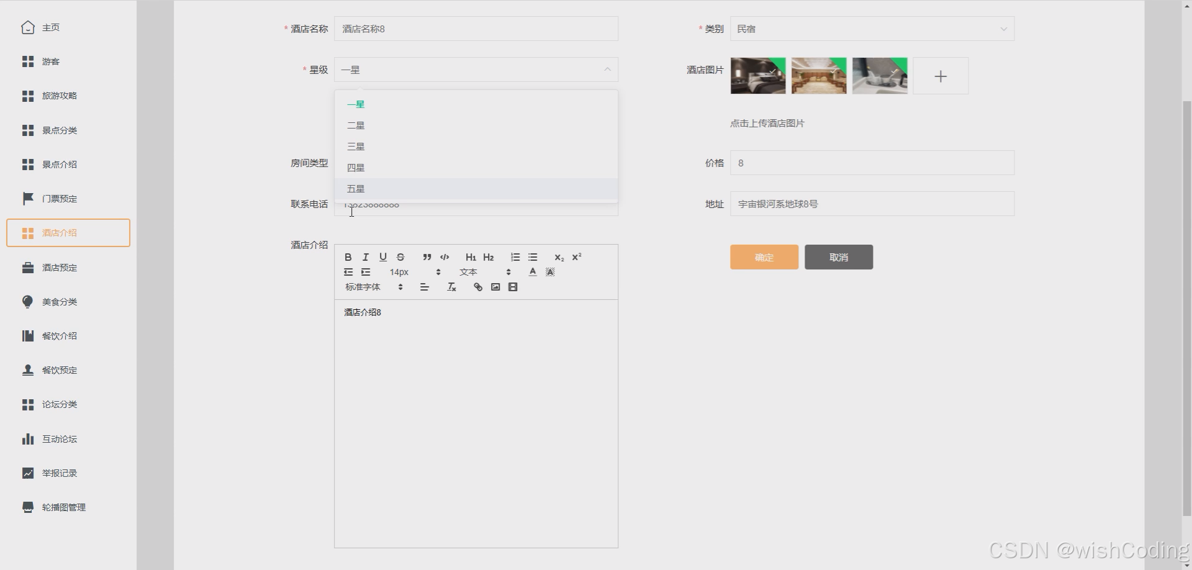
Task: Apply Heading 2 style
Action: [489, 257]
